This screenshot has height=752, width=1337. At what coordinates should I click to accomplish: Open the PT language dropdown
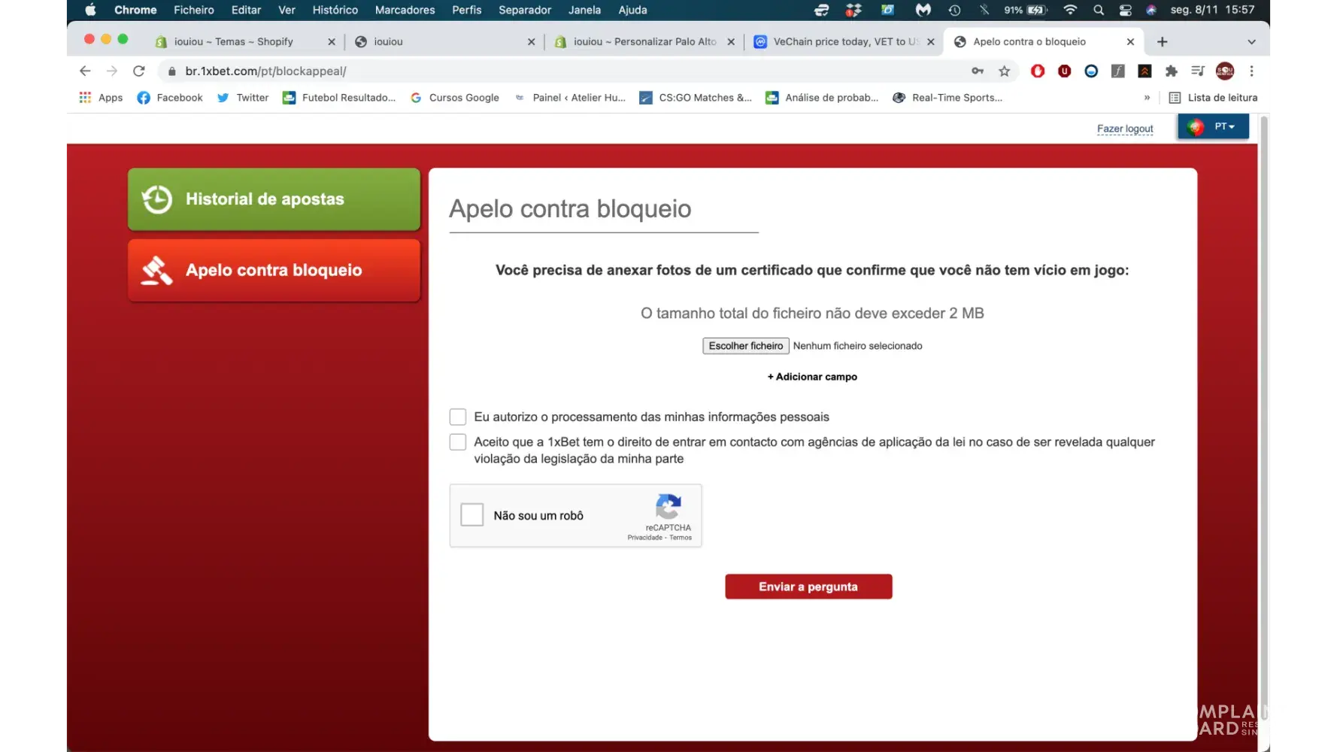(1213, 126)
